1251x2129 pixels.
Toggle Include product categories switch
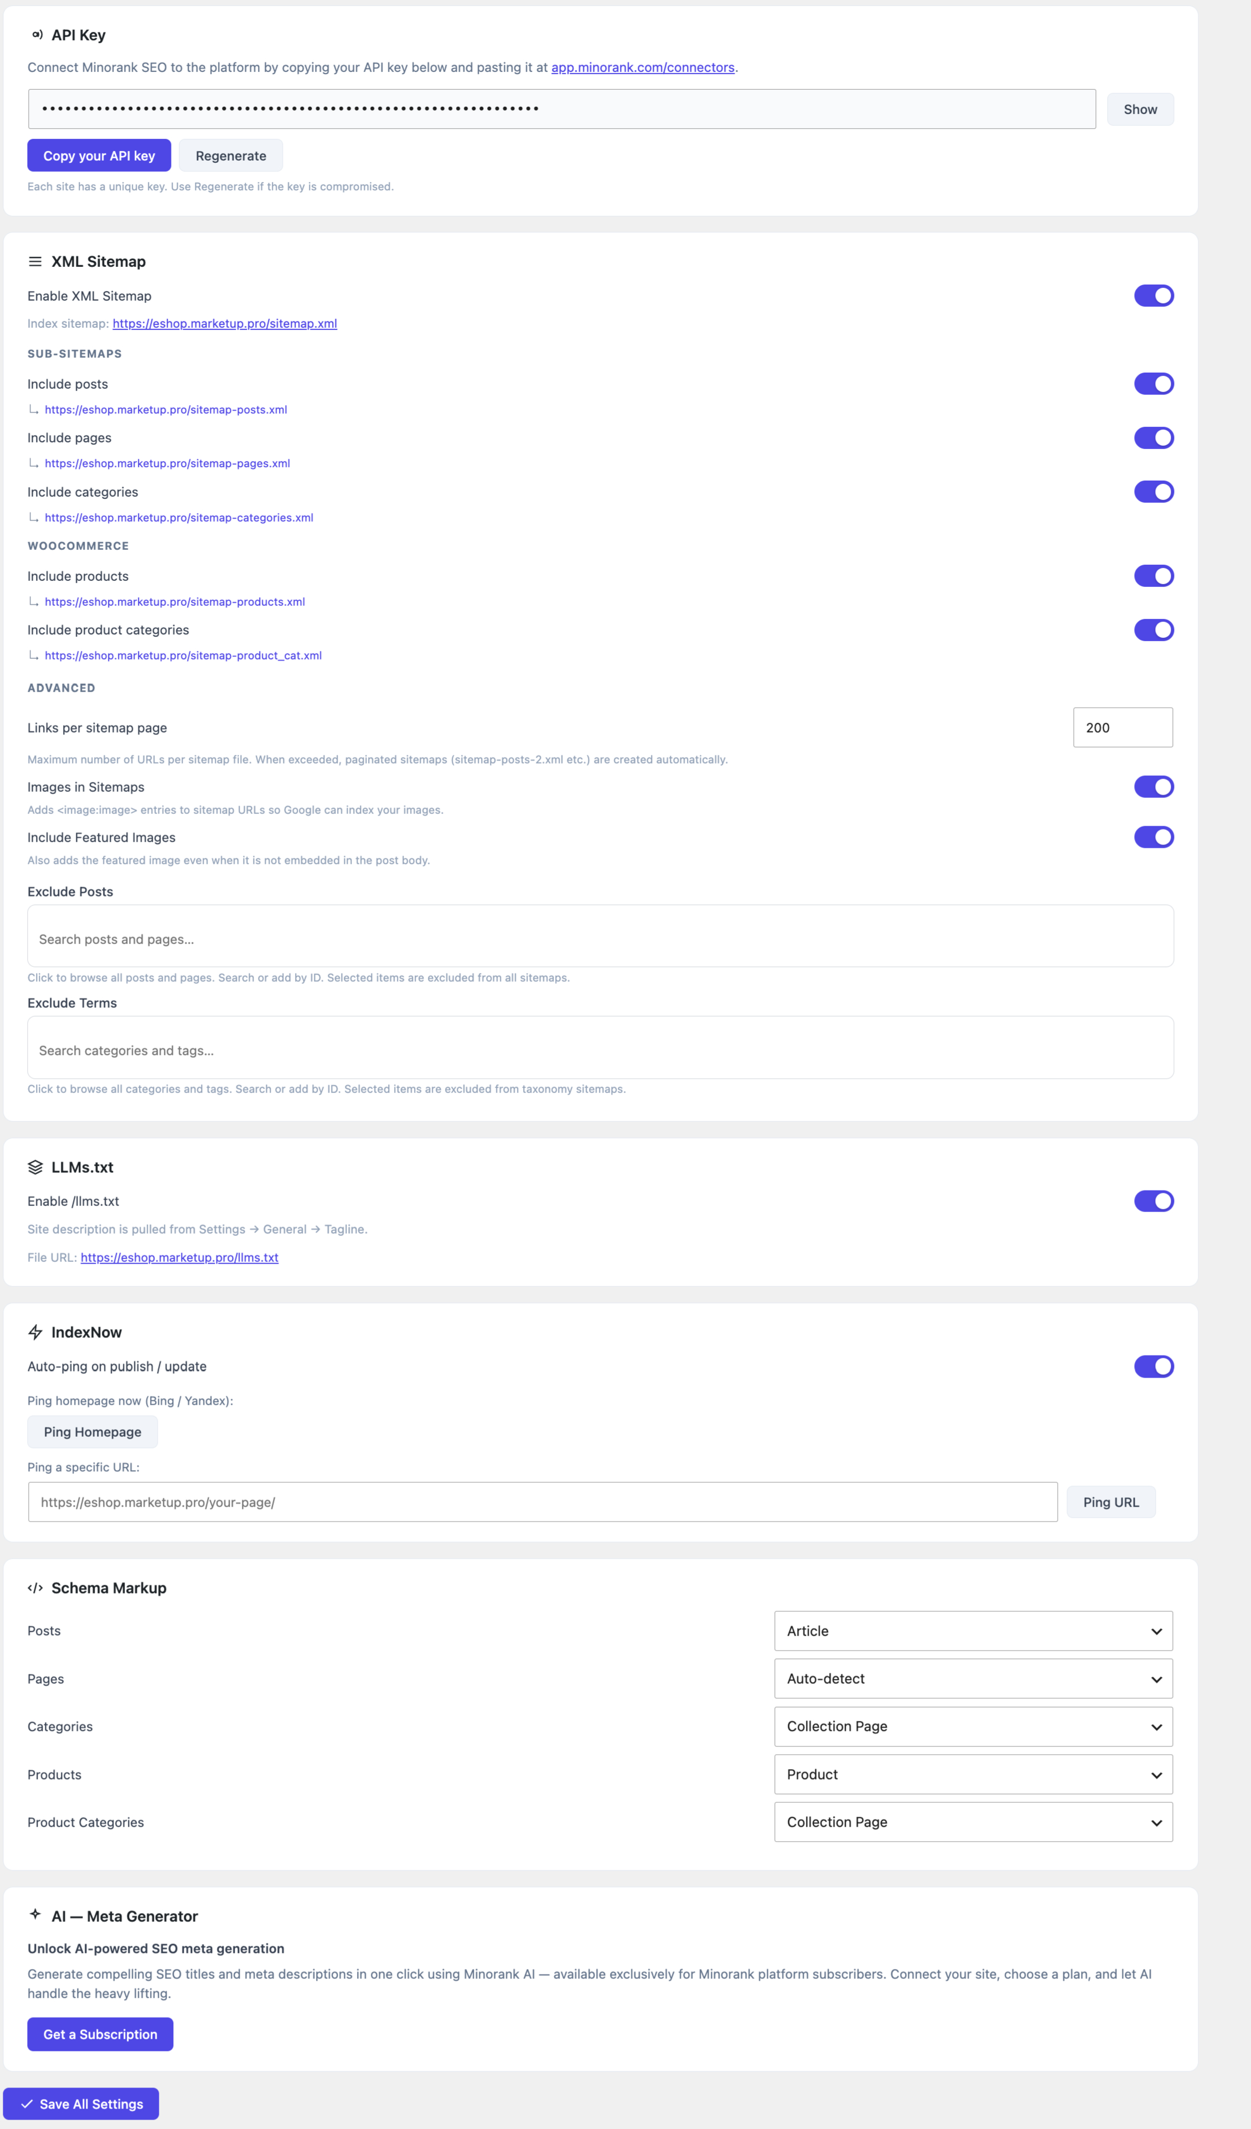[1154, 630]
